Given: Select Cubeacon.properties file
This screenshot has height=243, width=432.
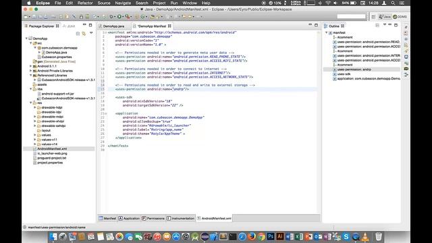Looking at the screenshot, I should (x=57, y=57).
